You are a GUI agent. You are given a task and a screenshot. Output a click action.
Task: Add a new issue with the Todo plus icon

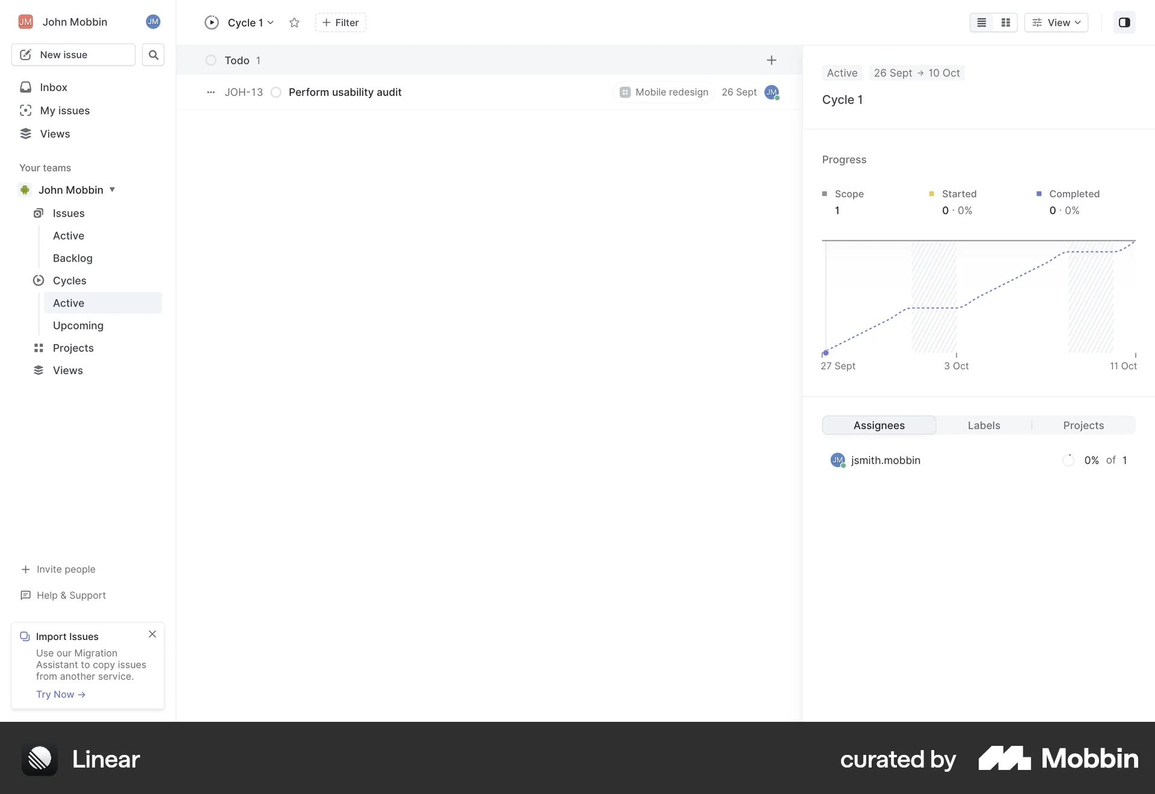click(771, 60)
